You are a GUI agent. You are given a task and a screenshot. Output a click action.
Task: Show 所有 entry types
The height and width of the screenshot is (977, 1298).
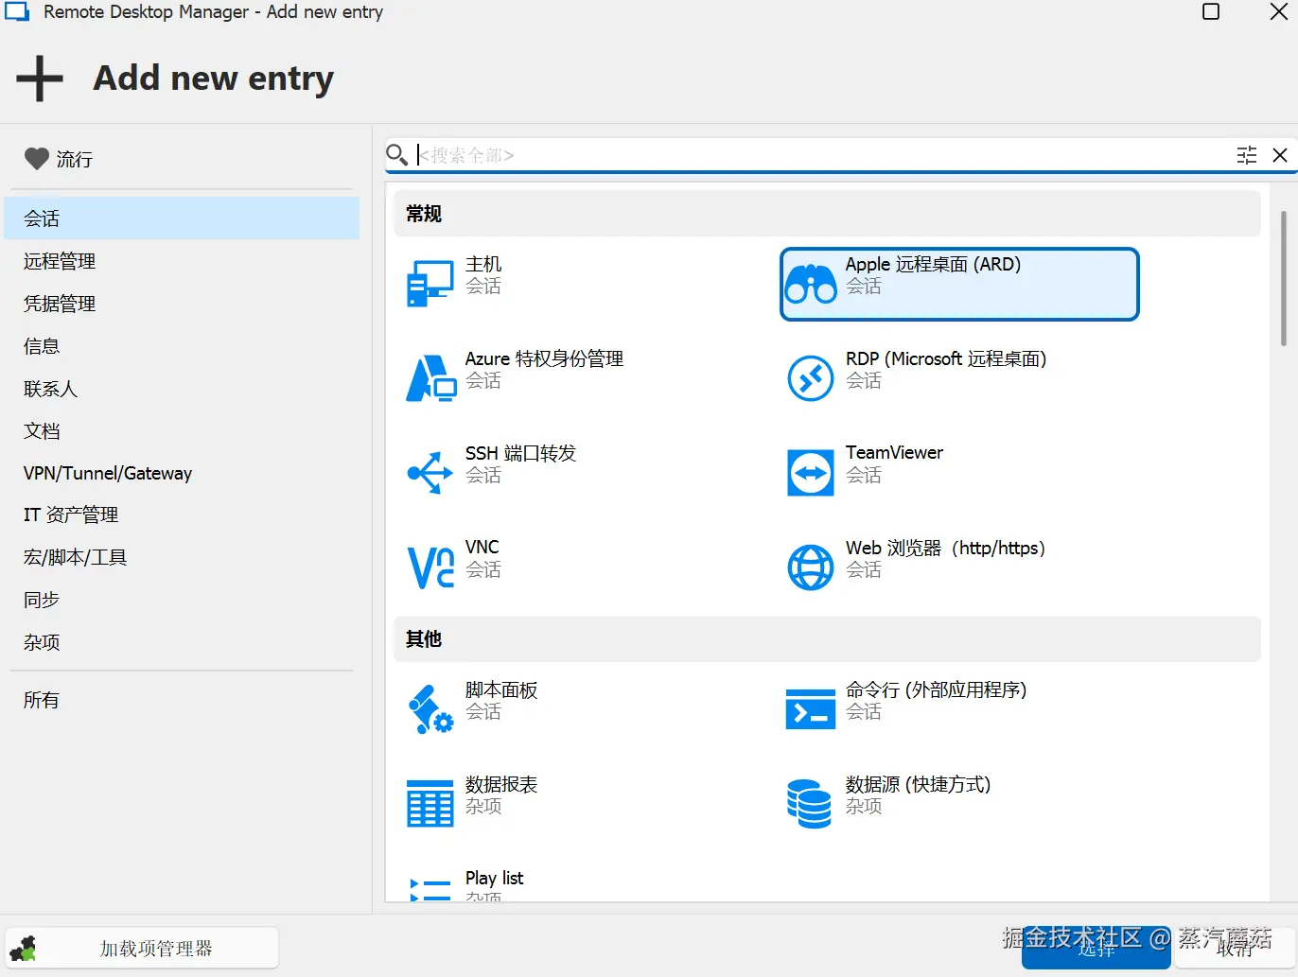[182, 700]
